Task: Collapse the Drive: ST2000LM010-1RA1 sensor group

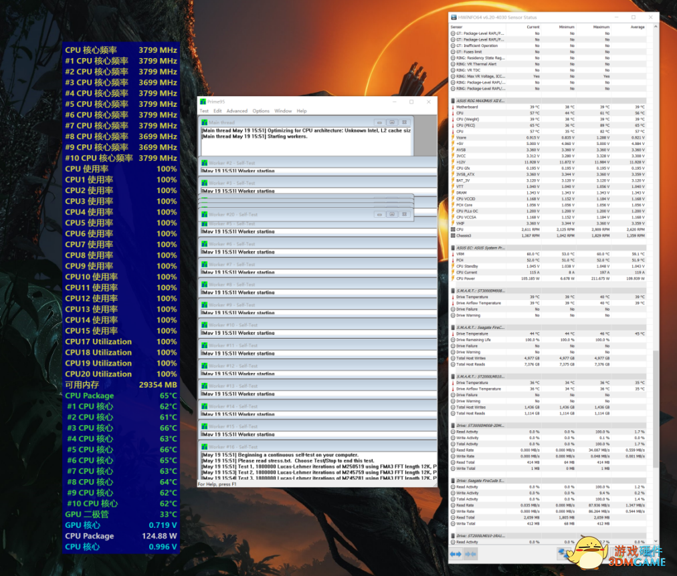Action: (x=454, y=536)
